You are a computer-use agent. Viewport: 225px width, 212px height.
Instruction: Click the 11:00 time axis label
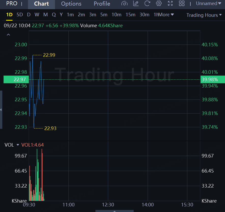(68, 205)
